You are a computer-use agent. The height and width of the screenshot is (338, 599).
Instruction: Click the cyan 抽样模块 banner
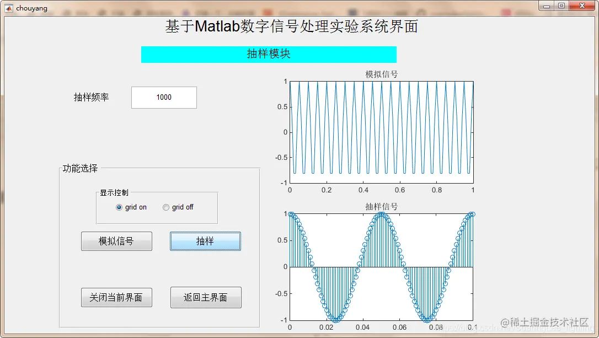point(269,54)
